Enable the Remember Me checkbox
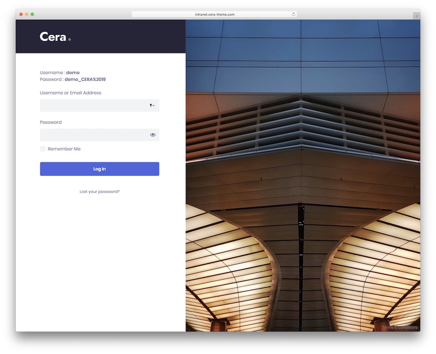436x354 pixels. click(x=42, y=148)
